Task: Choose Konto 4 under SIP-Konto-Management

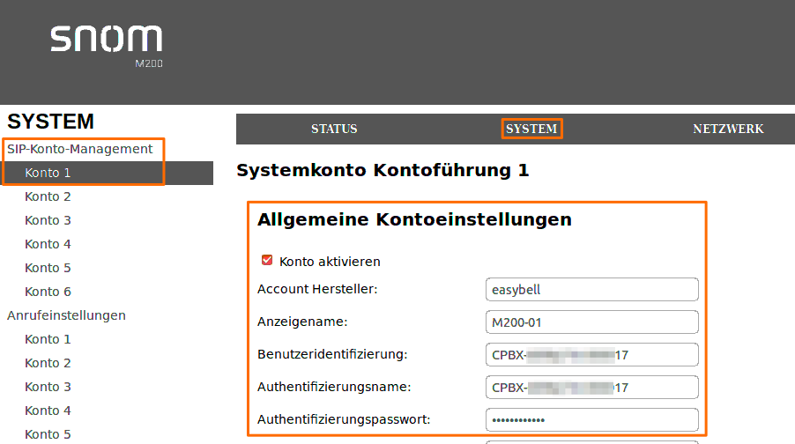Action: [48, 244]
